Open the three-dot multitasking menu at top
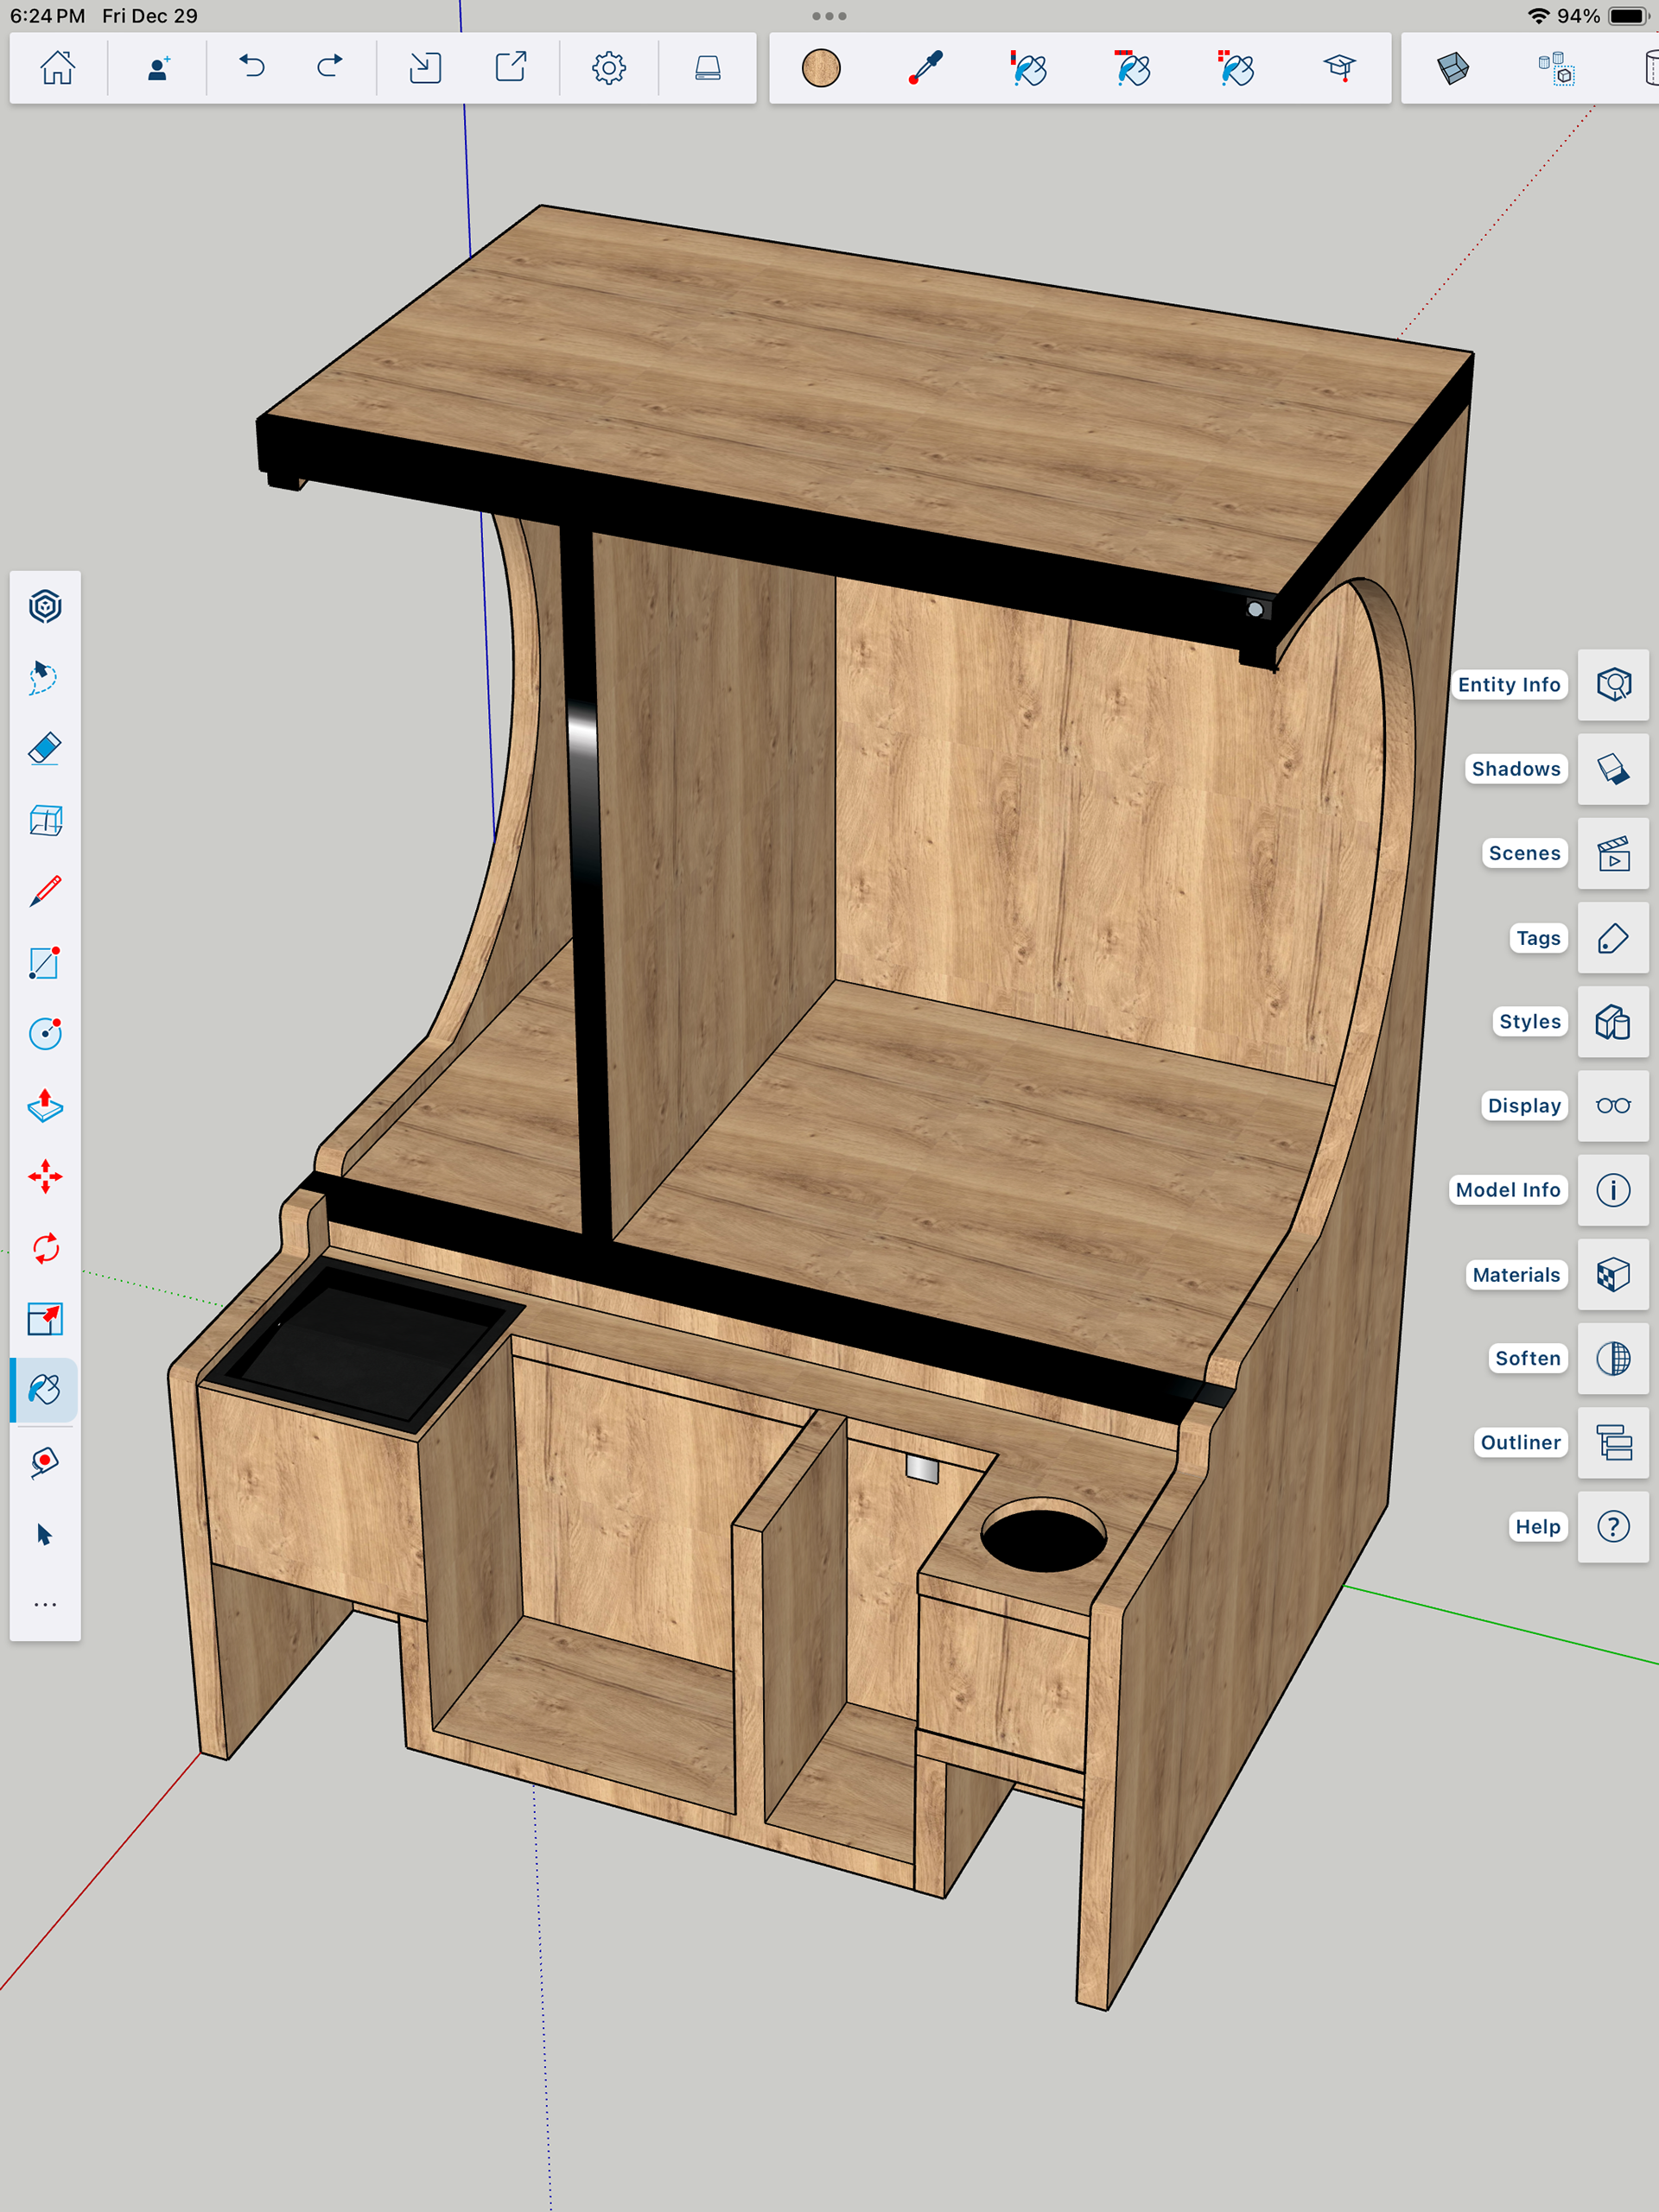This screenshot has height=2212, width=1659. pyautogui.click(x=829, y=16)
